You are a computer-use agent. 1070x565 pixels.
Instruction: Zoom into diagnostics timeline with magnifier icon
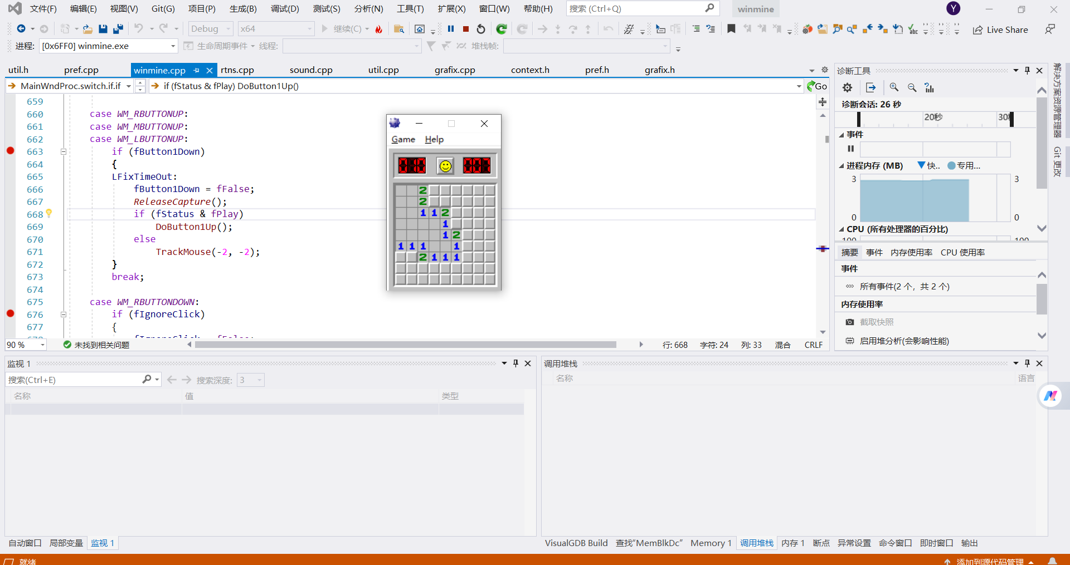click(x=894, y=87)
